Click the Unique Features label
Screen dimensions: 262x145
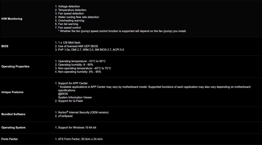[12, 92]
